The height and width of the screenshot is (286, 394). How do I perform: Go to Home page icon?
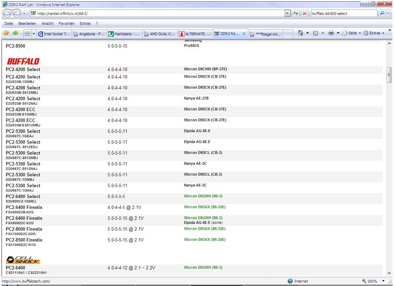coord(301,33)
